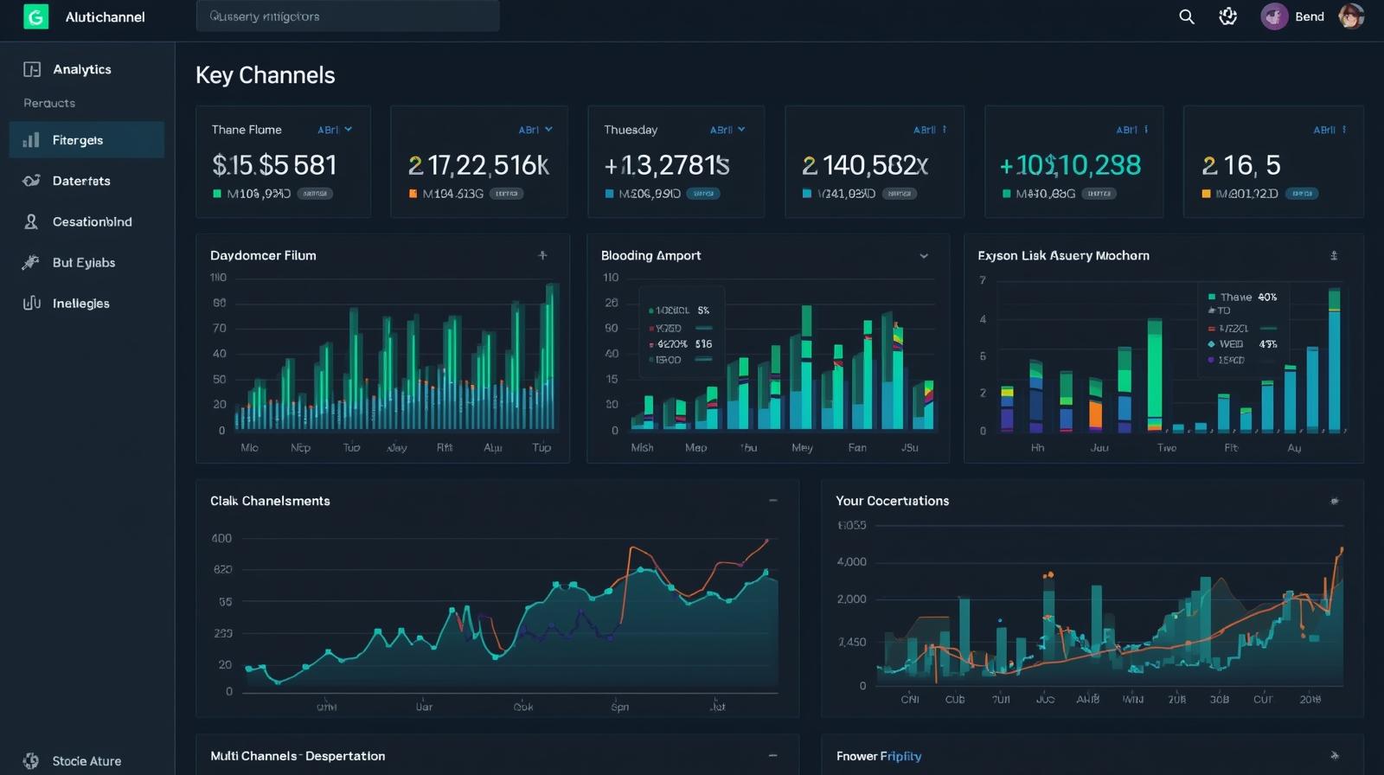1384x775 pixels.
Task: Toggle the WEID legend entry
Action: [1230, 344]
